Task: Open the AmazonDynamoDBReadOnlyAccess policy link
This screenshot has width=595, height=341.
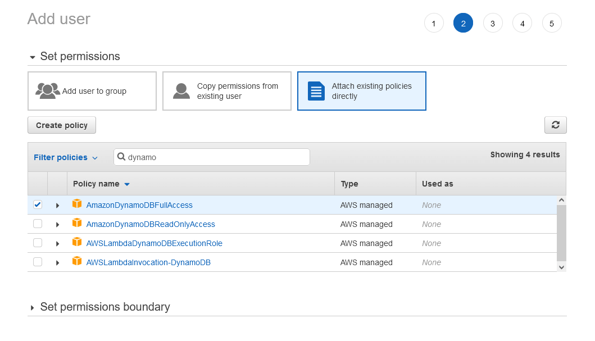Action: (151, 224)
